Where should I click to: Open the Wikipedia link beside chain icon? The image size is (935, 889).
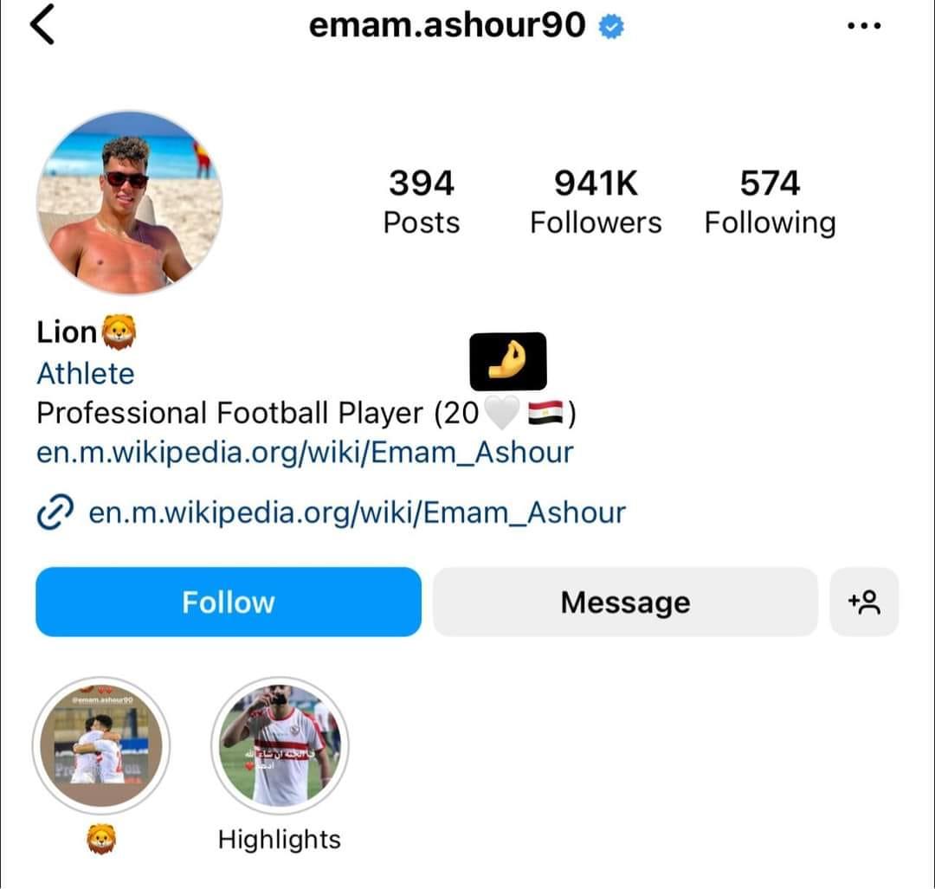(358, 512)
